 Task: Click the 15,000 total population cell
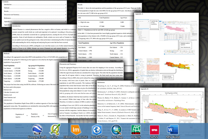pyautogui.click(x=101, y=22)
